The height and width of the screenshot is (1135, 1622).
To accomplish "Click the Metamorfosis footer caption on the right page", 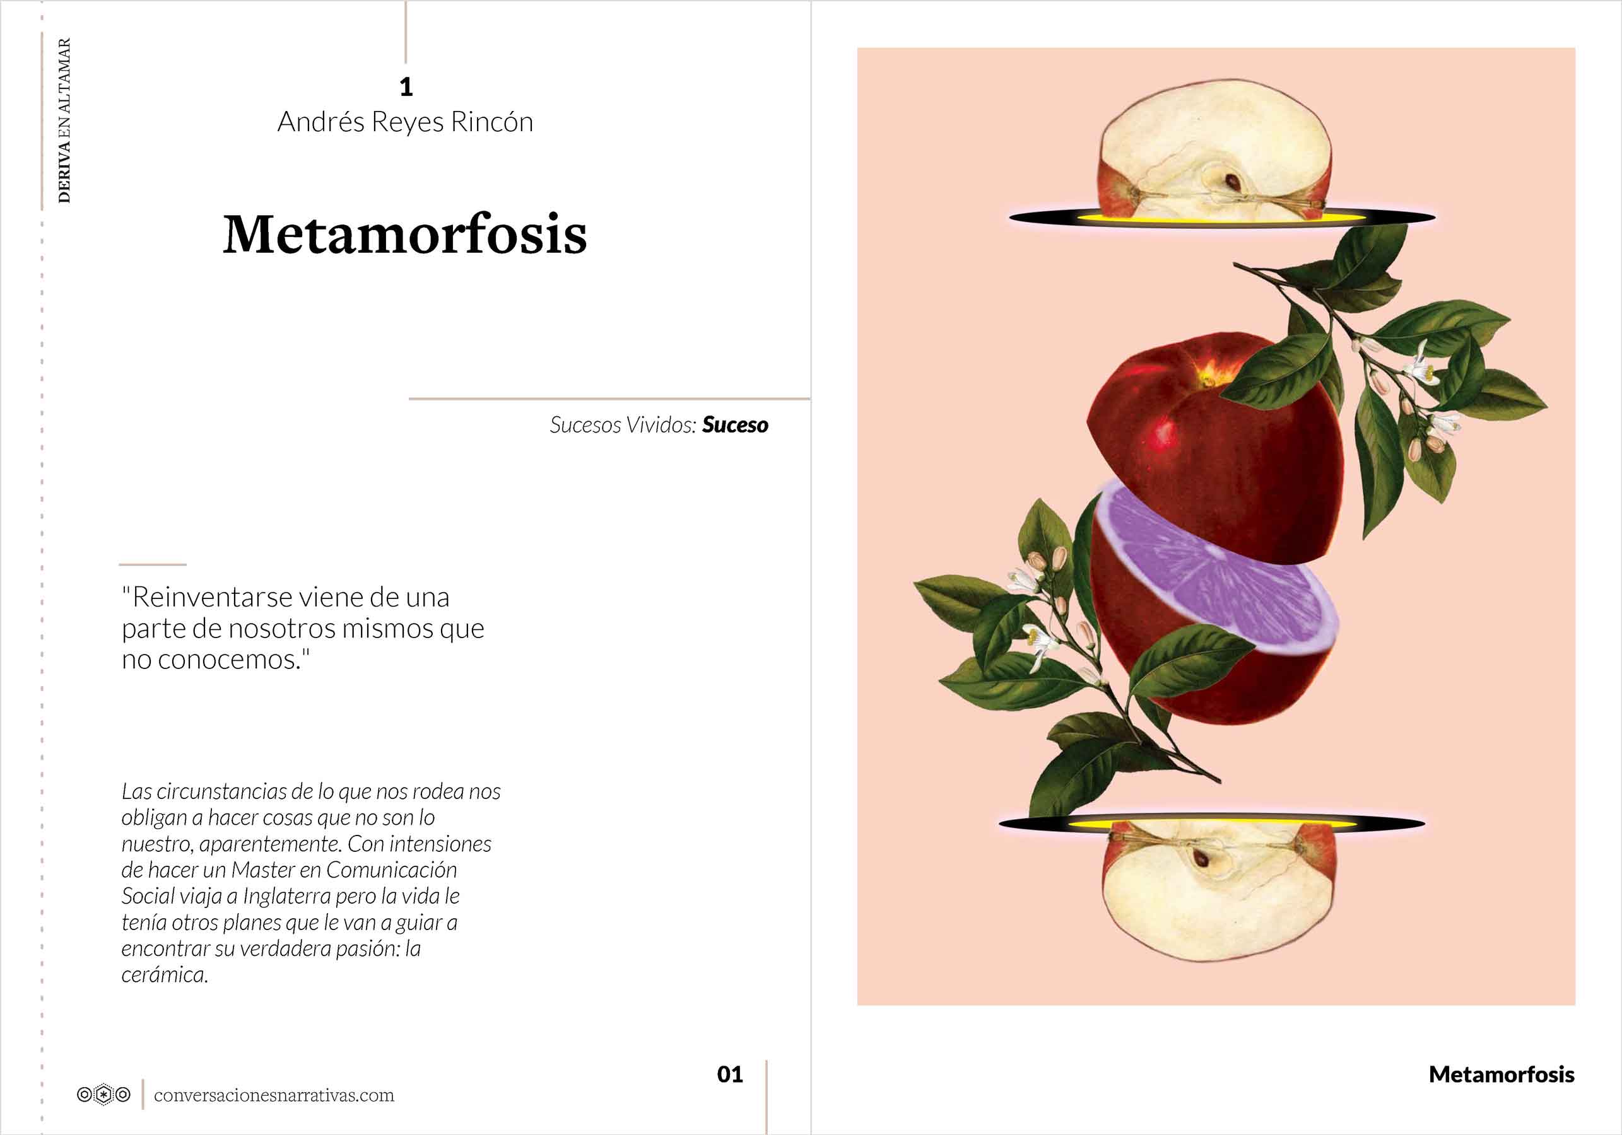I will [1502, 1074].
